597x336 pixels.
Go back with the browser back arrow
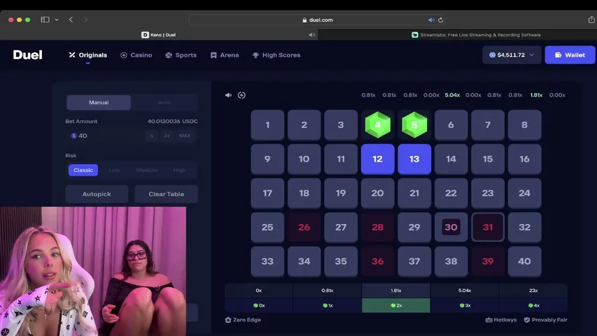(71, 20)
